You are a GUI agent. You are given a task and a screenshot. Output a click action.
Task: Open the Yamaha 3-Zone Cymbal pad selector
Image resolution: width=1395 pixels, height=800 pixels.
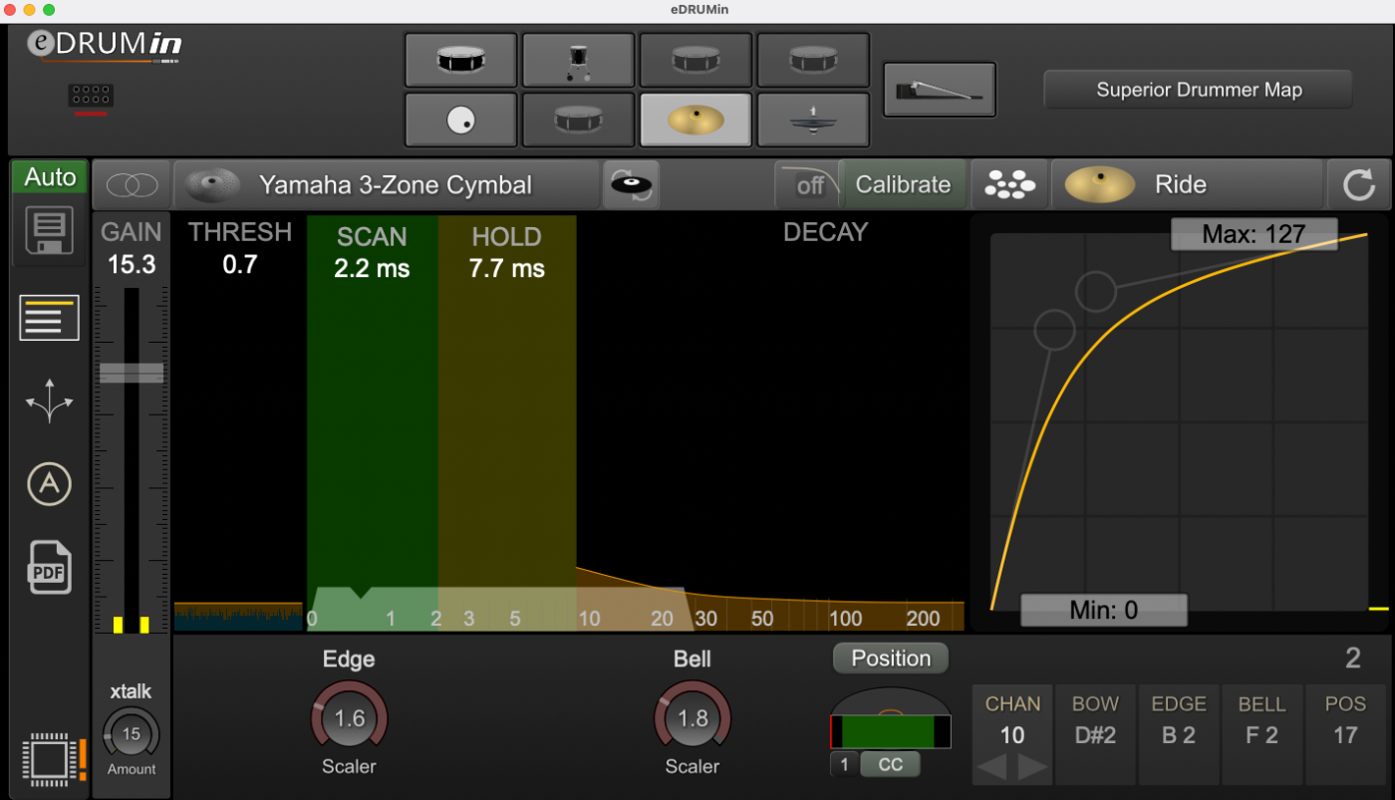387,184
